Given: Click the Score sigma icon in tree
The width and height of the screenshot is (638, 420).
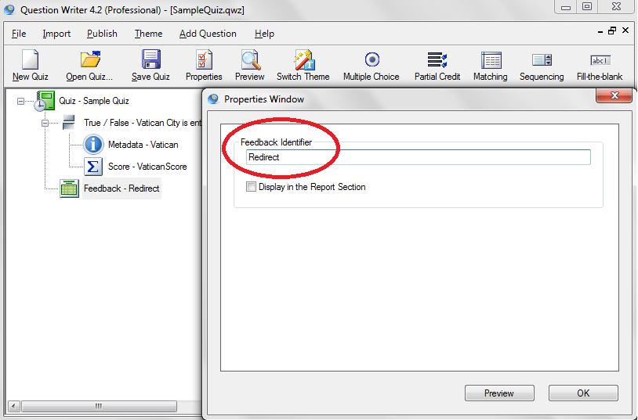Looking at the screenshot, I should [x=93, y=167].
